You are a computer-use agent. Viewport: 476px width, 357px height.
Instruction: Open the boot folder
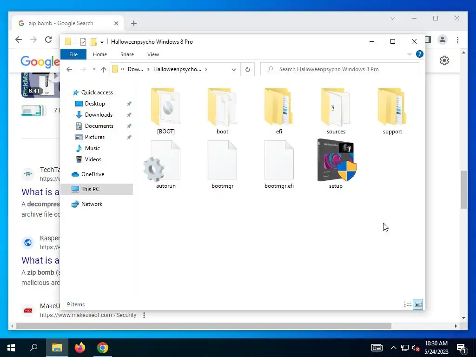click(x=222, y=111)
